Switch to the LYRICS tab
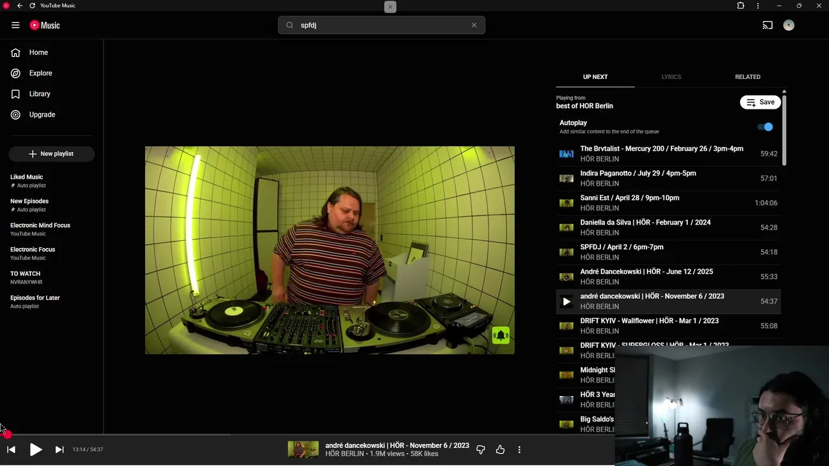The image size is (829, 466). coord(671,77)
